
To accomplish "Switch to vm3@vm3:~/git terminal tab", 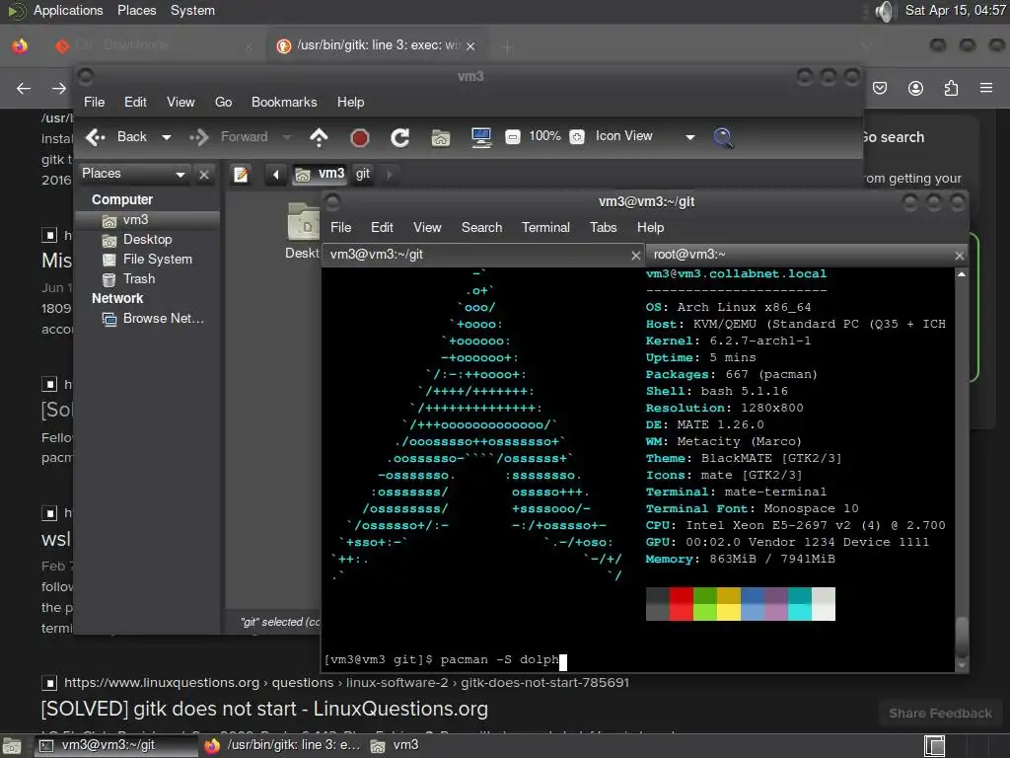I will [x=475, y=255].
